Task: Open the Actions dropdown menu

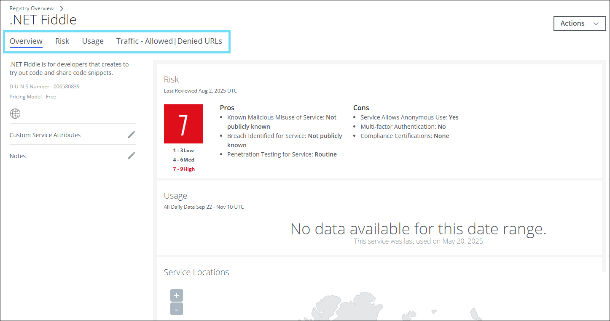Action: (579, 24)
